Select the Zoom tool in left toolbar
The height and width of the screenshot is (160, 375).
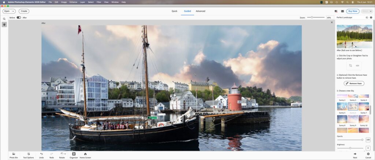point(4,19)
